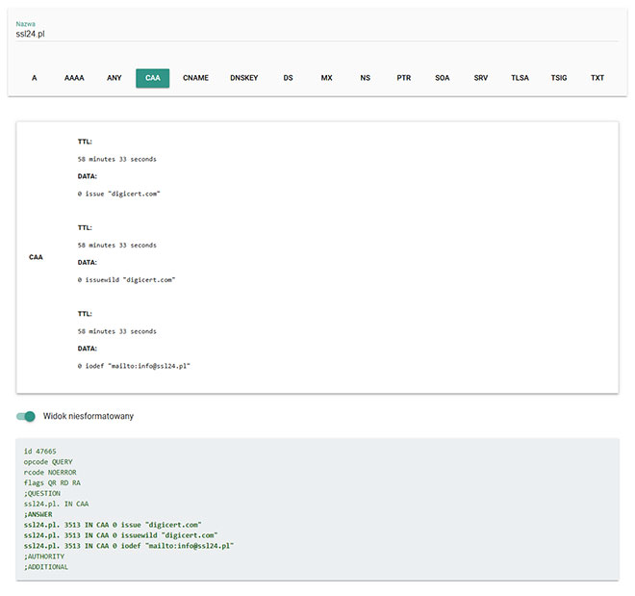Select the PTR record type
This screenshot has width=635, height=596.
click(x=404, y=78)
